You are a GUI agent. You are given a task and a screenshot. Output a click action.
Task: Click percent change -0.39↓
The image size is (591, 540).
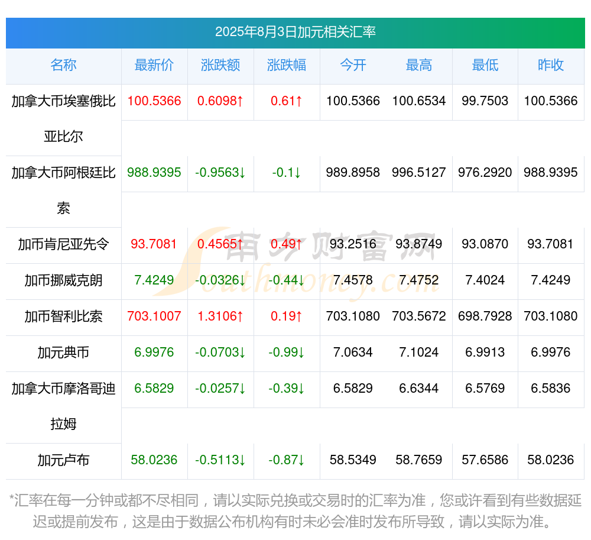click(x=287, y=389)
